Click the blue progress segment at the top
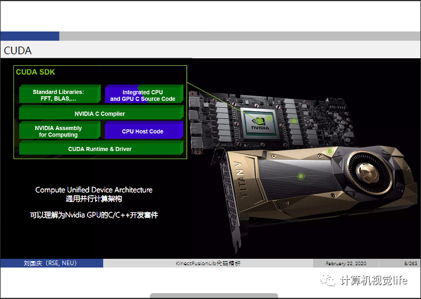The image size is (421, 299). coord(30,36)
